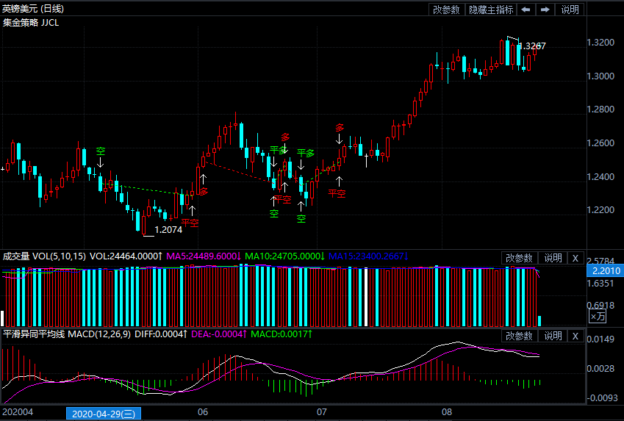Toggle 隐藏主指标 to hide main indicator
The width and height of the screenshot is (624, 421).
[x=491, y=10]
